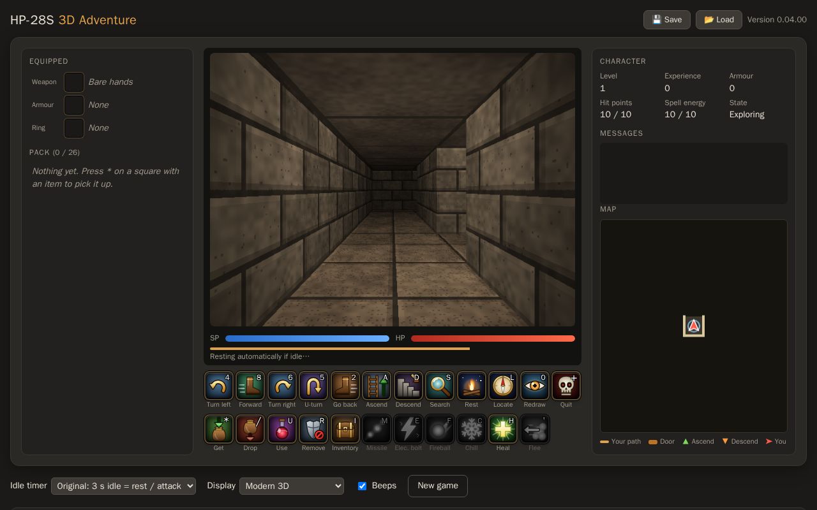The image size is (817, 510).
Task: Click the red HP health bar
Action: (493, 339)
